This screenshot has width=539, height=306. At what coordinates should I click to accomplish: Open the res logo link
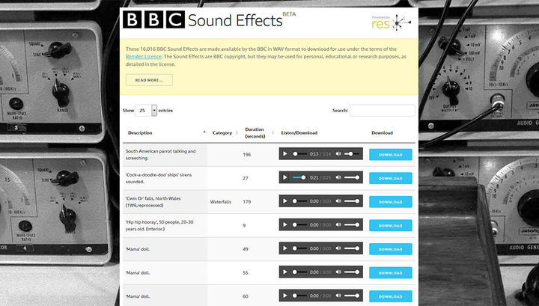click(x=392, y=22)
